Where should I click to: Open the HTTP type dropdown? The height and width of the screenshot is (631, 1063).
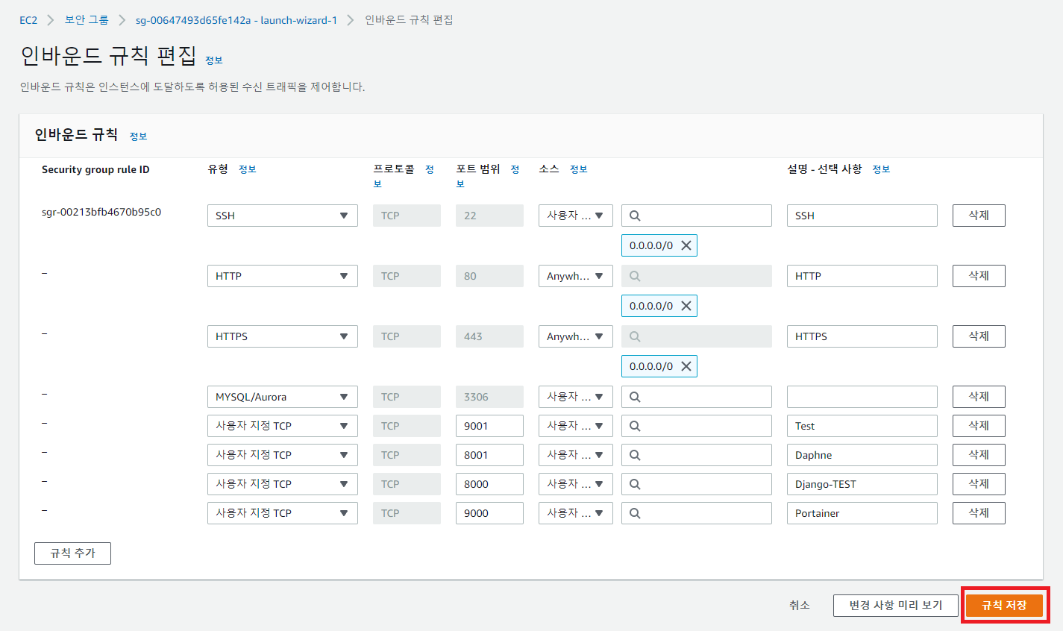pos(283,276)
